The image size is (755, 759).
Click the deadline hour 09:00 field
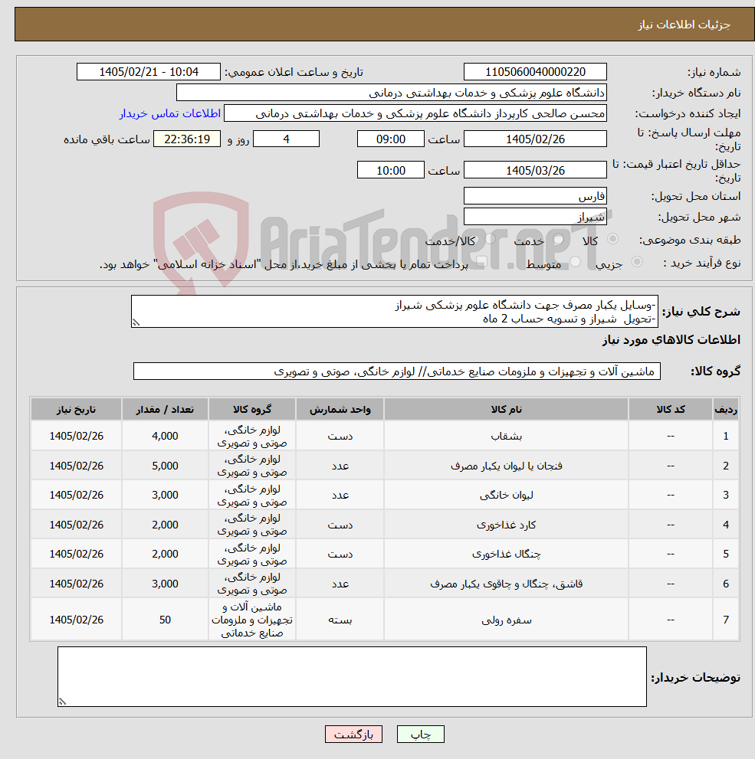[x=391, y=139]
